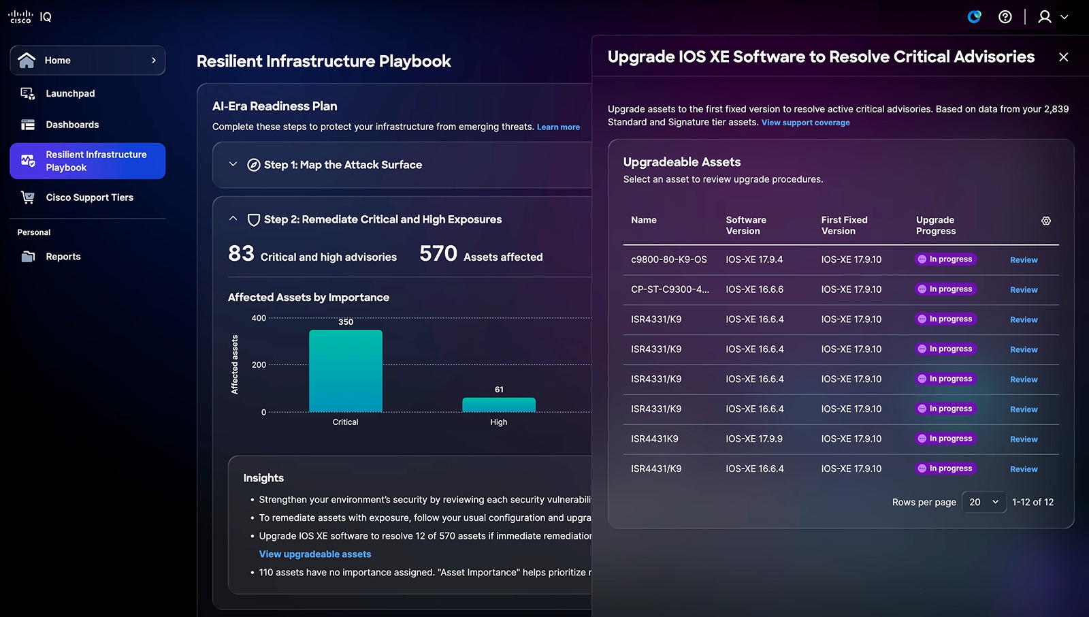Review the c9800-80-K9-OS asset
Image resolution: width=1089 pixels, height=617 pixels.
click(x=1024, y=260)
